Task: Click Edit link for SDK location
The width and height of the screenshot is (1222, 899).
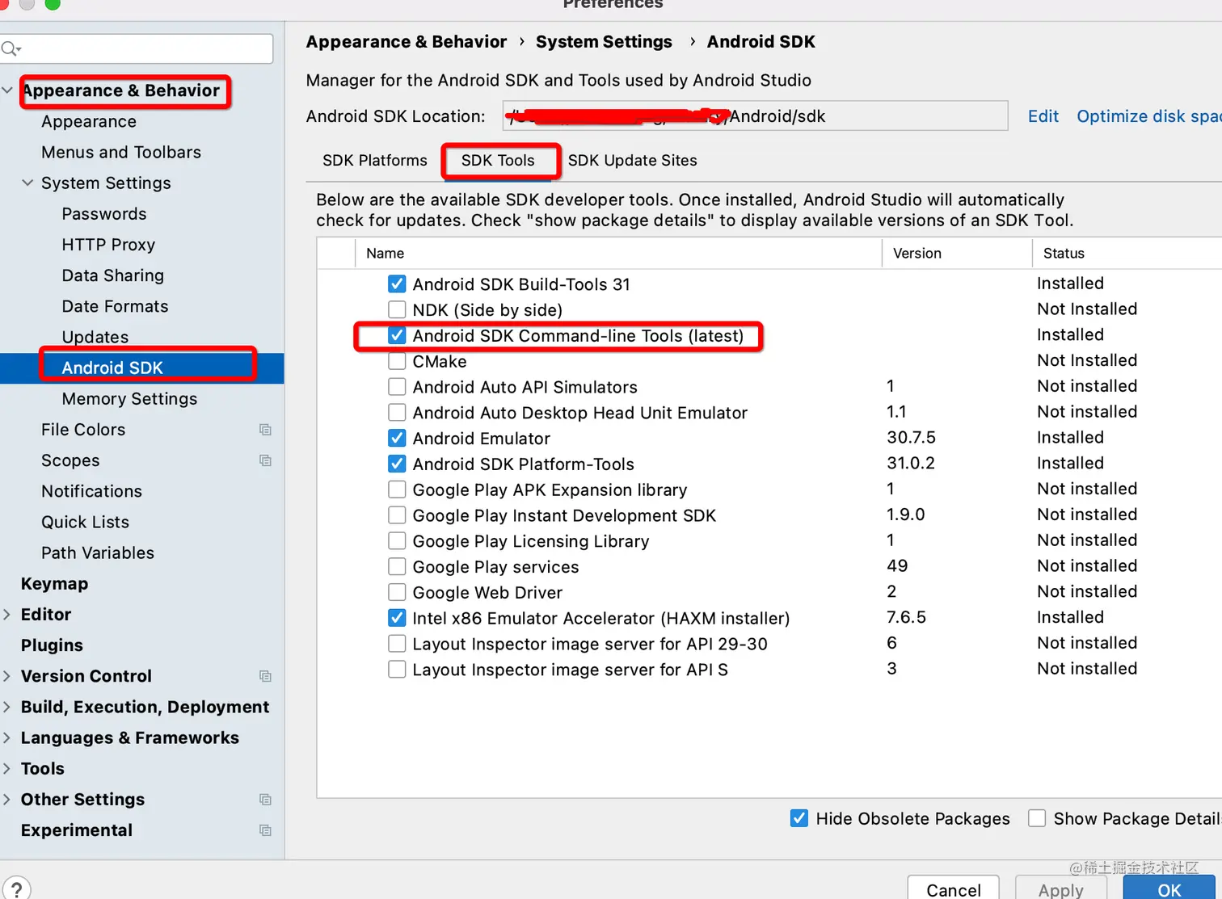Action: pyautogui.click(x=1043, y=116)
